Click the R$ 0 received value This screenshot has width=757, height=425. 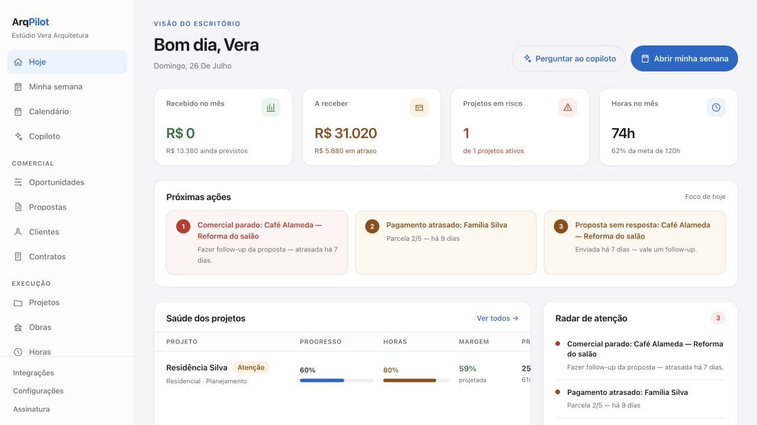[180, 133]
